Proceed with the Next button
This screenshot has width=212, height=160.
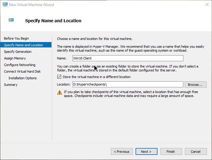(146, 152)
